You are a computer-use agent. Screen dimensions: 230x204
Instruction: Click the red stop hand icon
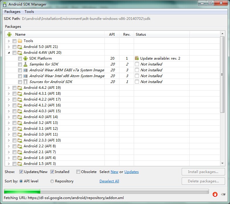coord(215,194)
